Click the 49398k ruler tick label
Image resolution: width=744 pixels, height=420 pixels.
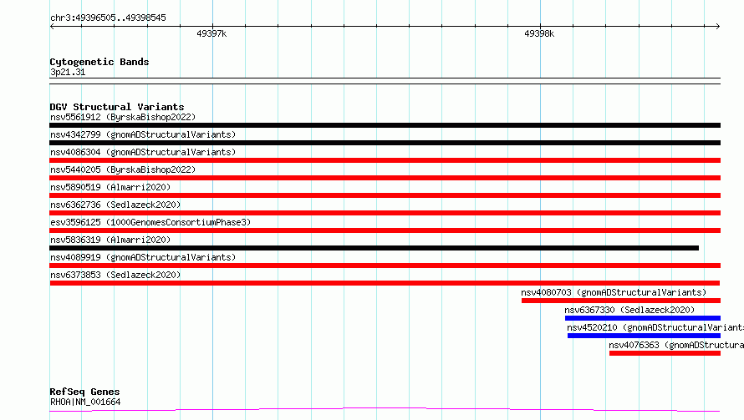coord(539,33)
